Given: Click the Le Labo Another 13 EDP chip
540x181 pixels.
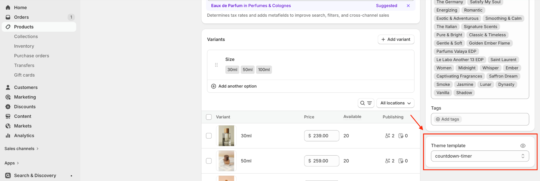Looking at the screenshot, I should pos(460,60).
